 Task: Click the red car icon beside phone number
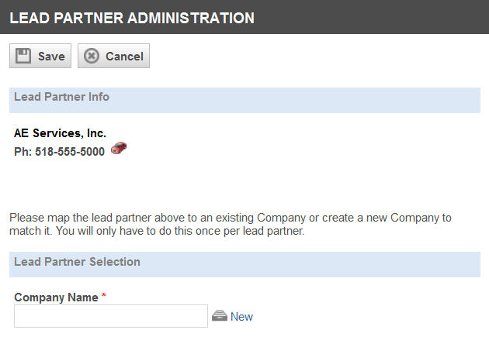coord(119,148)
